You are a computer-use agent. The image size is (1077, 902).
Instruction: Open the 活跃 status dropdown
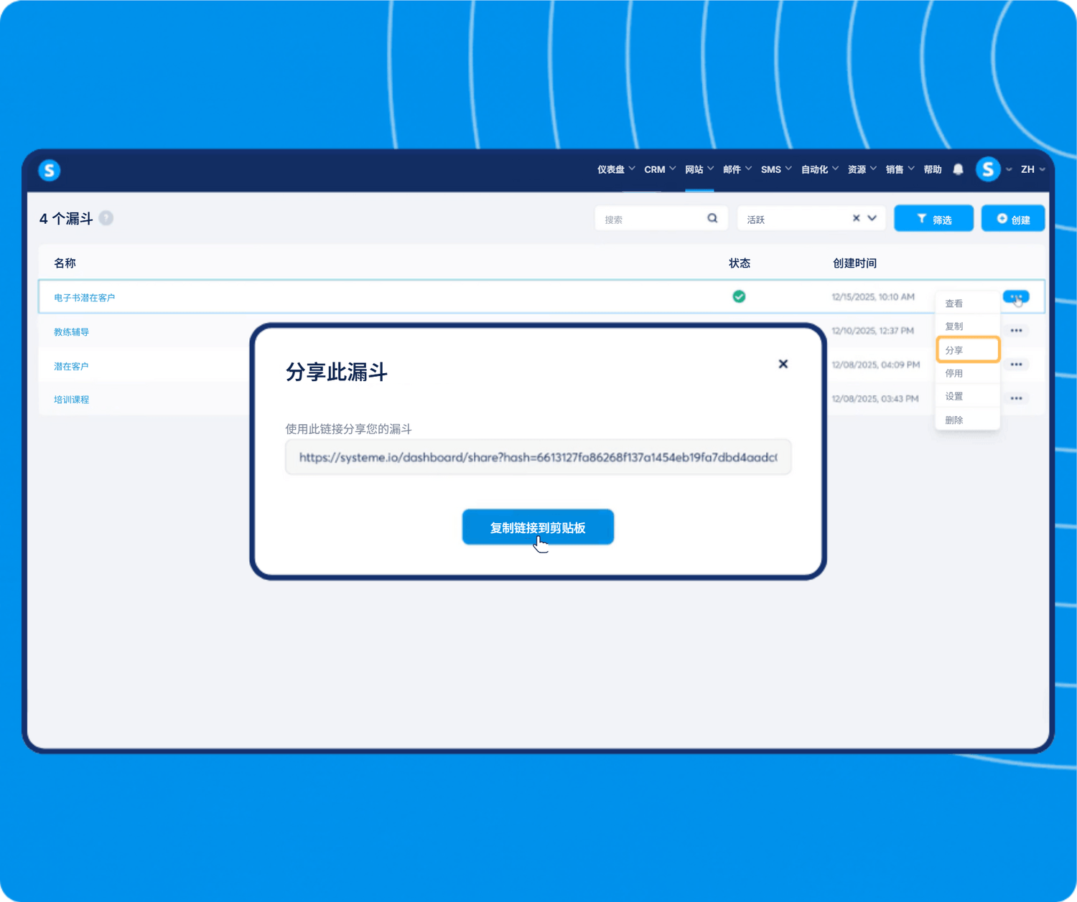pos(811,218)
